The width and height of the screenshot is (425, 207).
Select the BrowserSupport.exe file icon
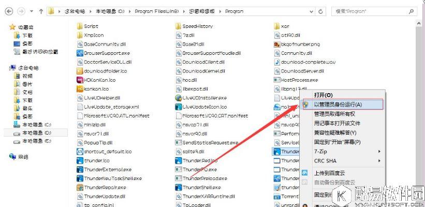(80, 53)
